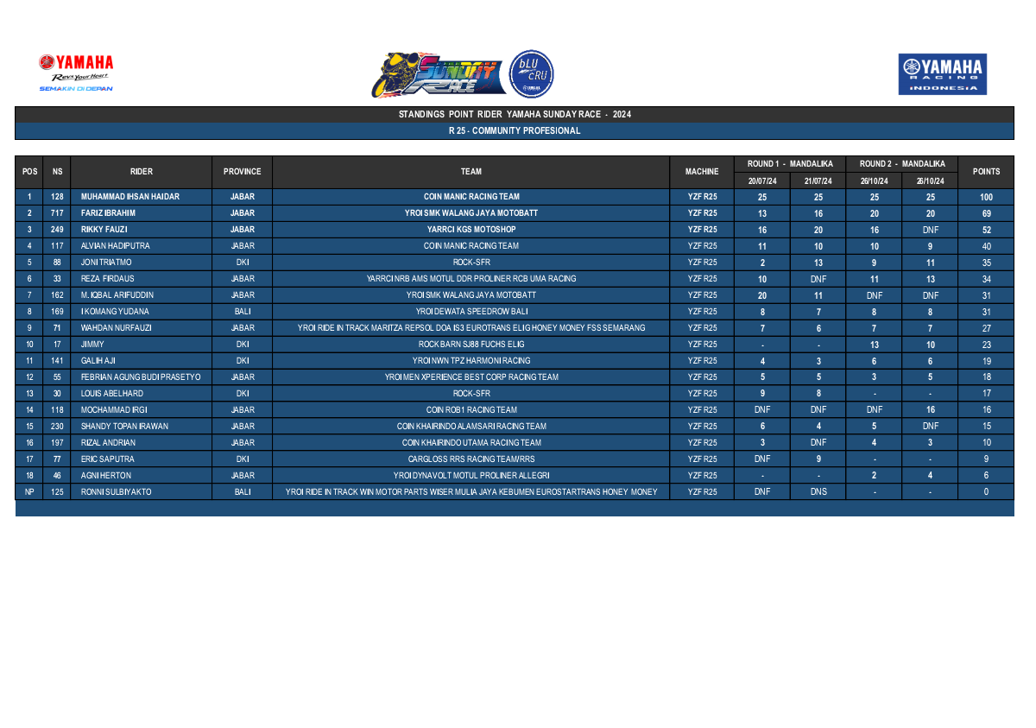The width and height of the screenshot is (1036, 728).
Task: Click team CARGLOSS RRS RACING TEAM/RRS
Action: [471, 459]
